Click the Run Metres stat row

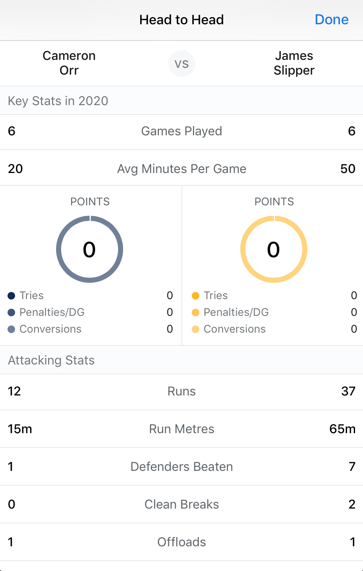tap(182, 429)
